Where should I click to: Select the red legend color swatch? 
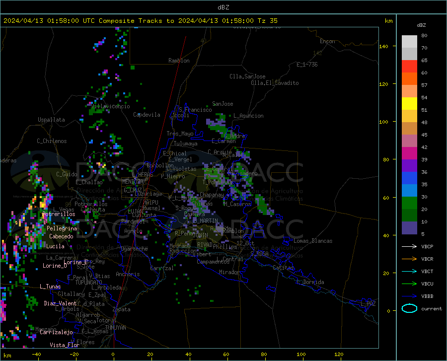[409, 67]
